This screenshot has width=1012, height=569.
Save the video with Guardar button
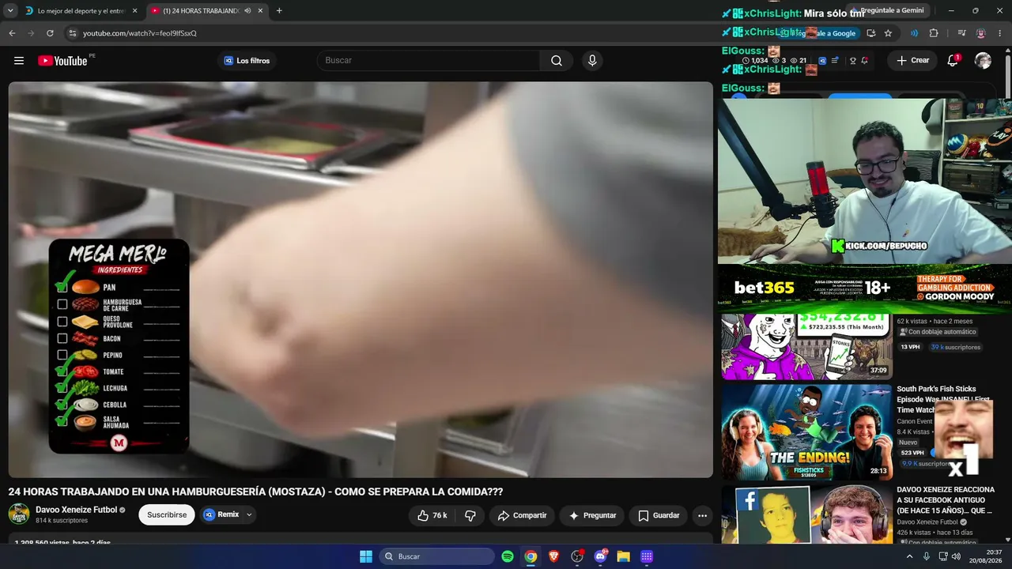(659, 515)
